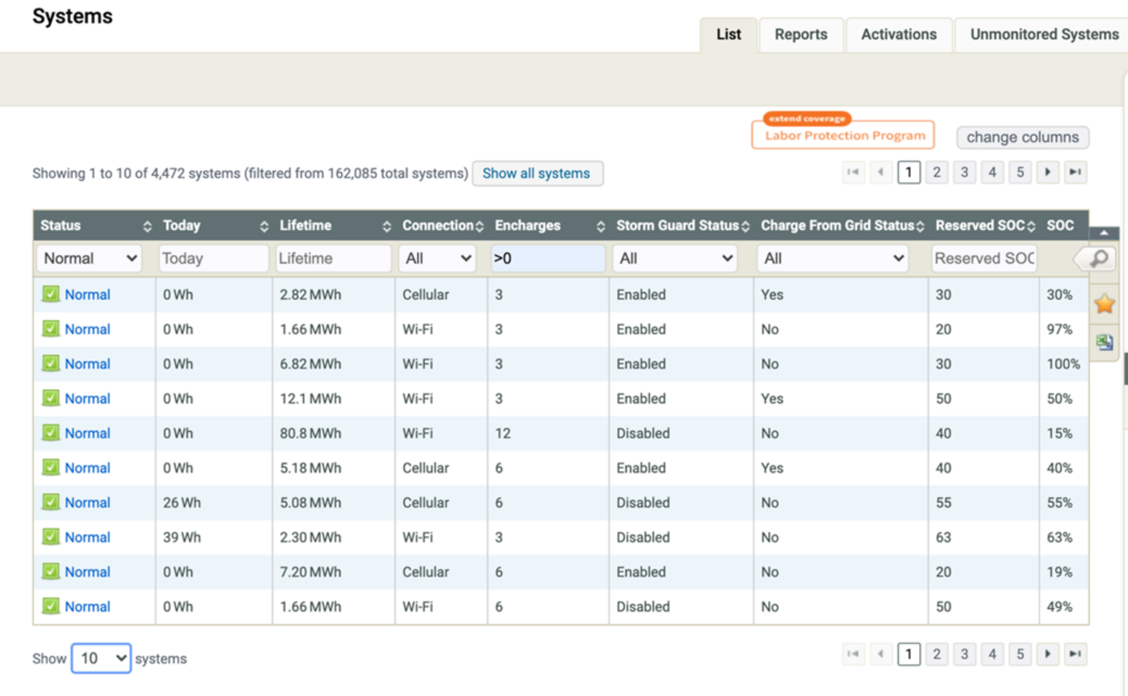
Task: Sort by Encharges column arrows
Action: 600,226
